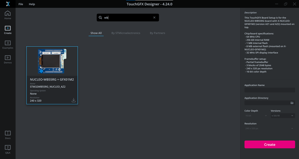Click the pink Create button
This screenshot has height=159, width=299.
[270, 144]
